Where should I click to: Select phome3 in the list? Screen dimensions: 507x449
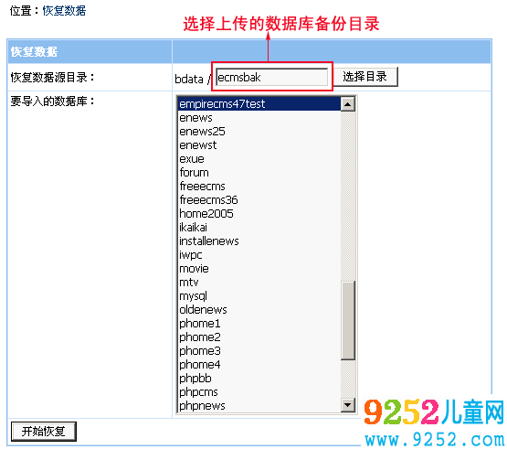coord(259,351)
